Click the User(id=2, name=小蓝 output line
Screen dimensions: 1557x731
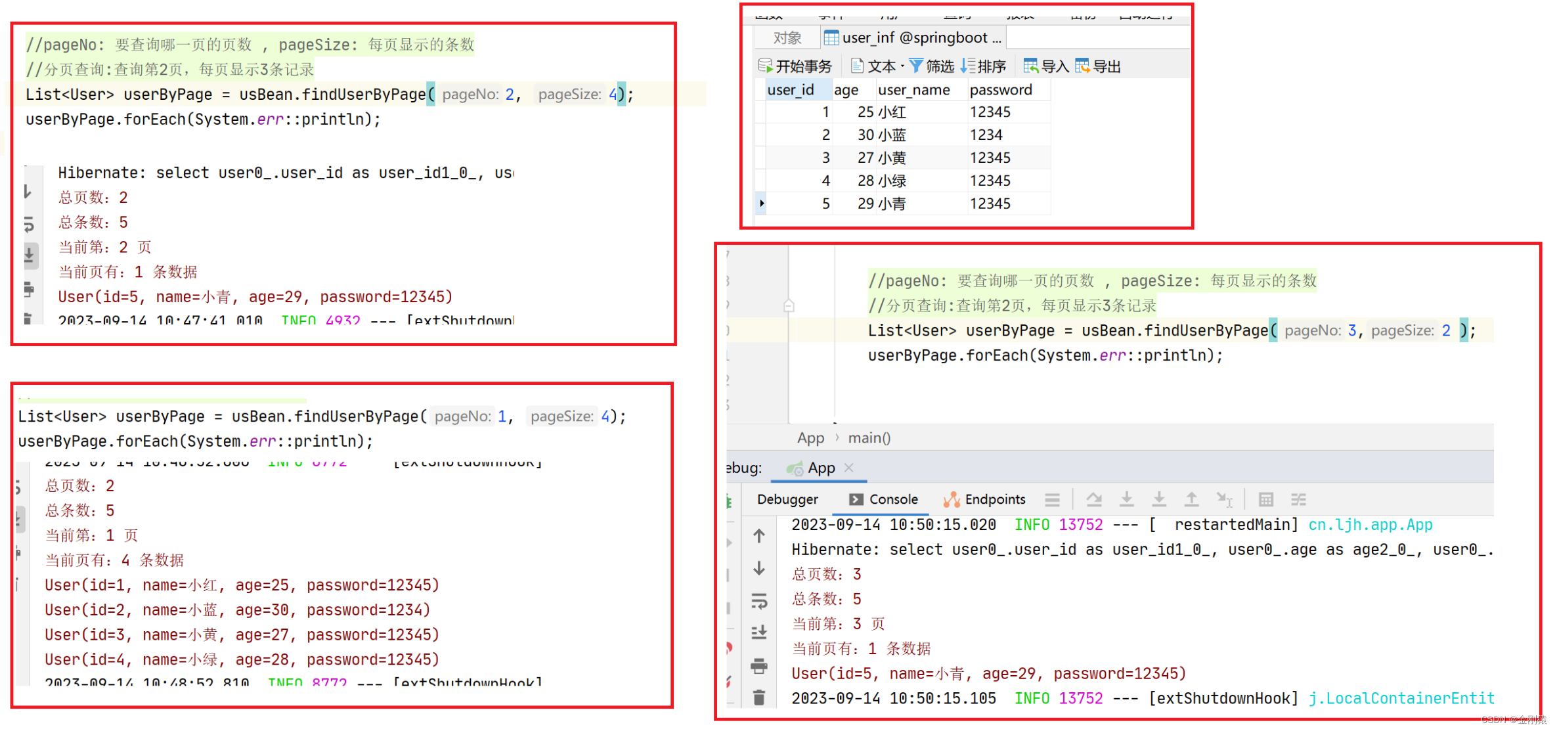coord(237,610)
